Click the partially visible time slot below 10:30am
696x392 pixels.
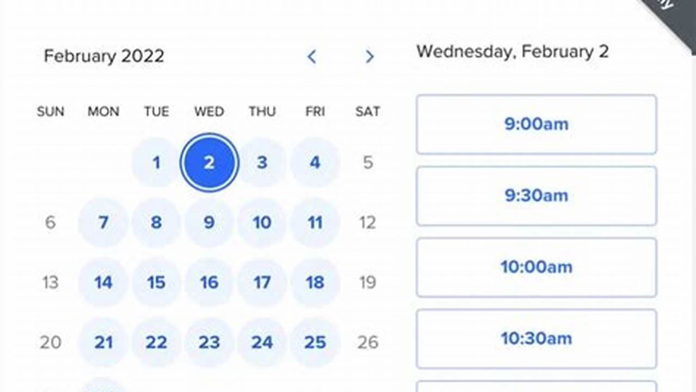click(536, 387)
